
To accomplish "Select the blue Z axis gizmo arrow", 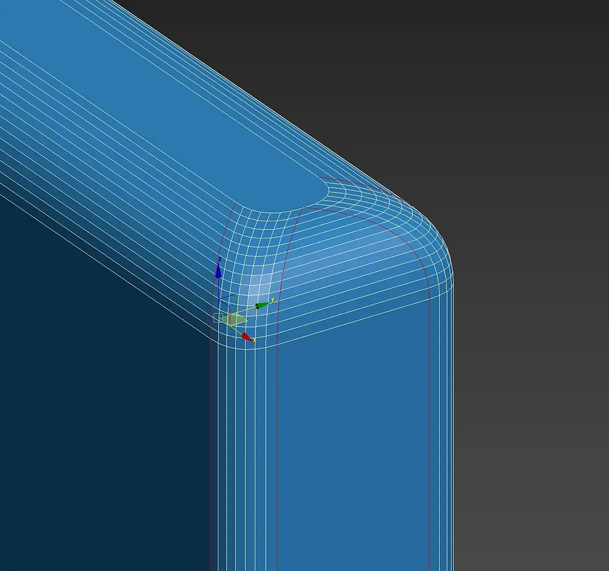I will (218, 271).
